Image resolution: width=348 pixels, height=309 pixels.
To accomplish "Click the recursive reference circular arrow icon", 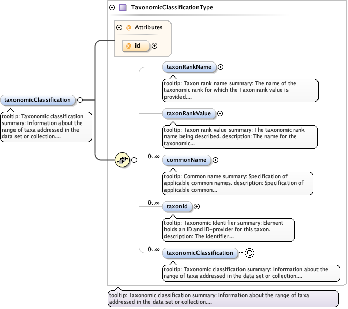I will 249,253.
